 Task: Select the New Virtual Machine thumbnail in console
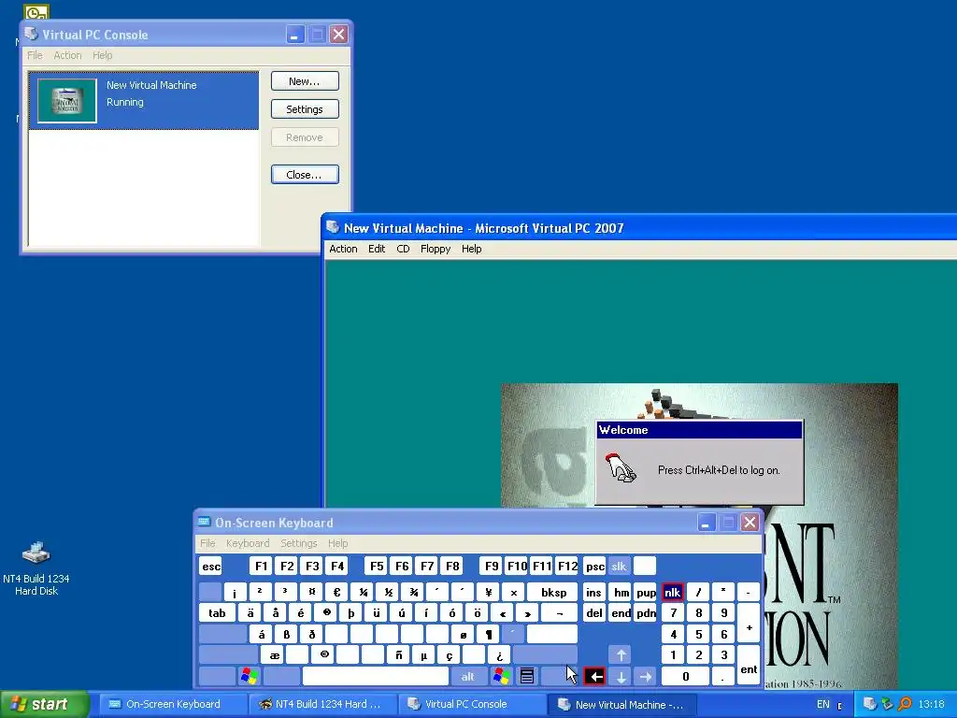click(67, 101)
